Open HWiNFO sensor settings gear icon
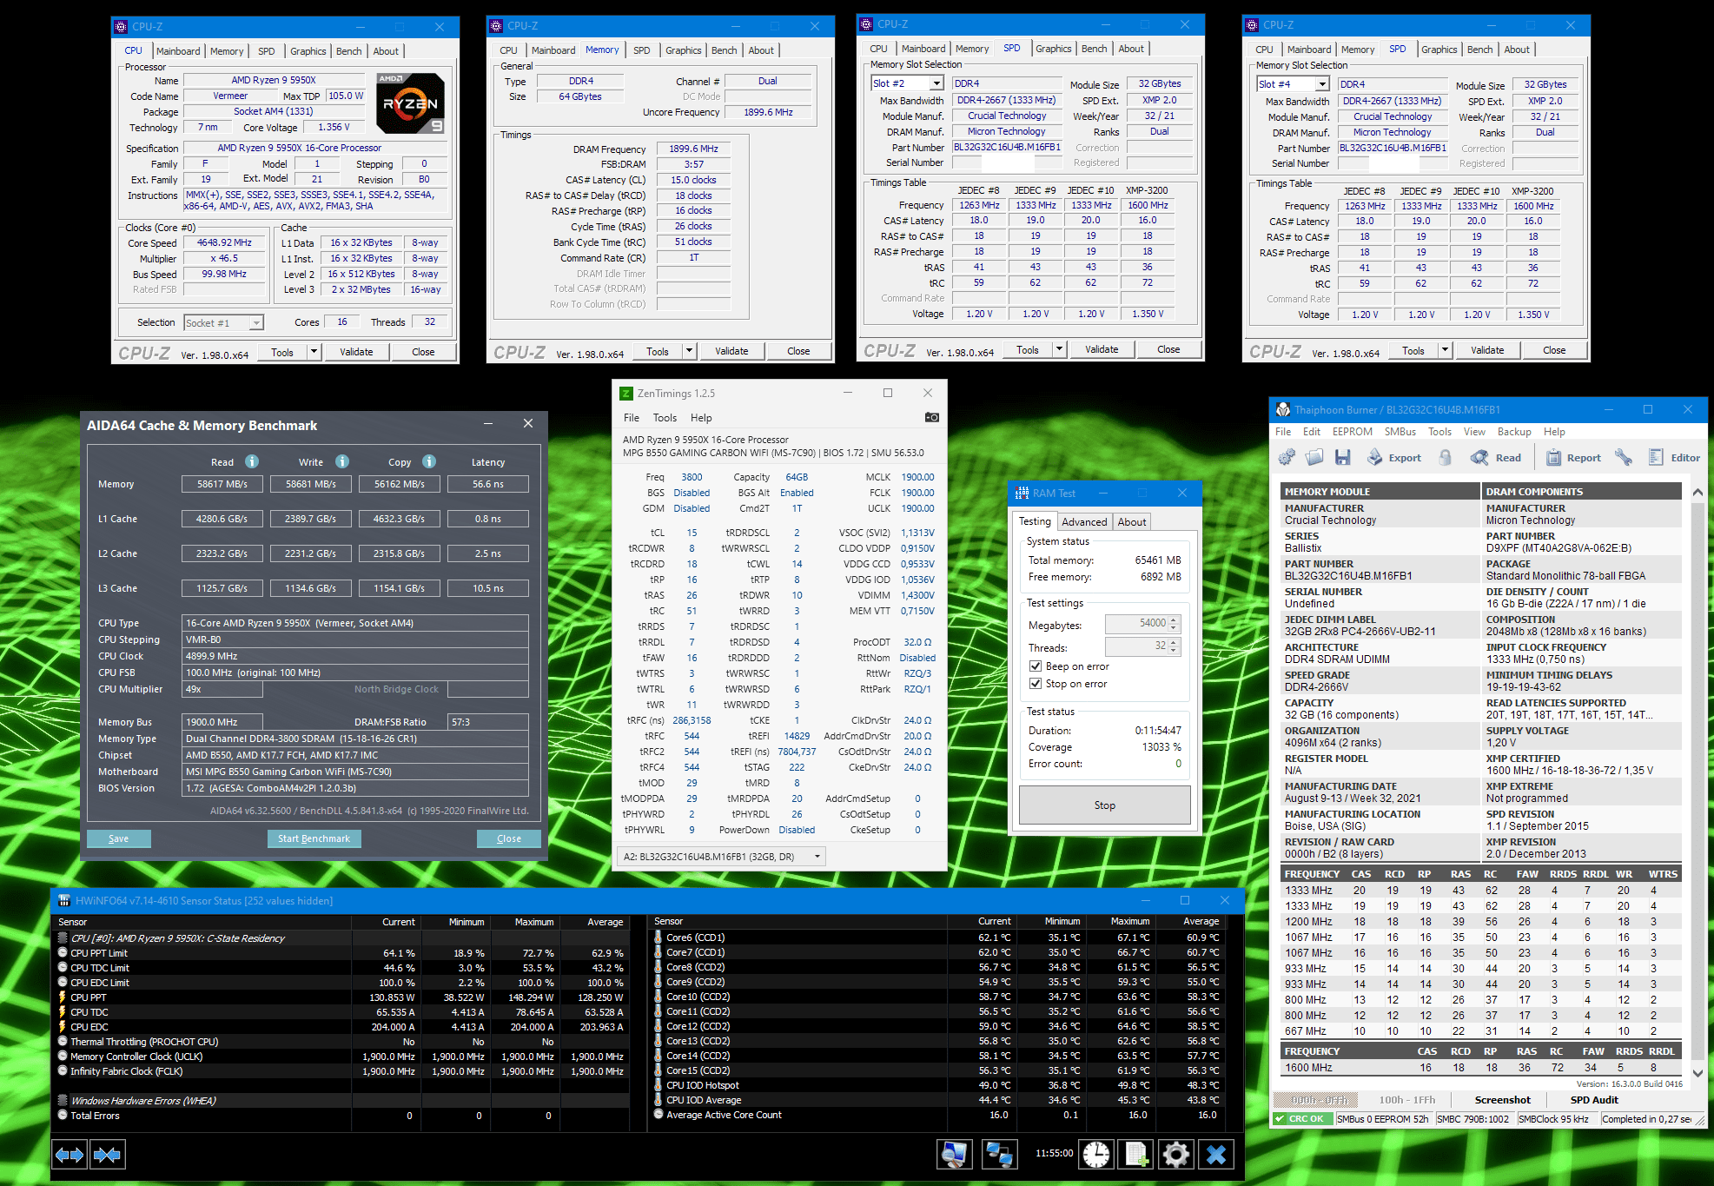 1176,1154
